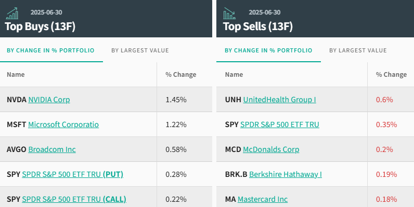The height and width of the screenshot is (207, 414).
Task: Open the Berkshire Hathaway link
Action: 286,174
